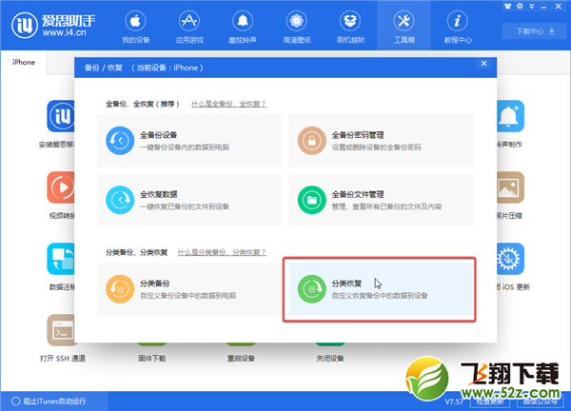Click 固件下载 label in main window
Screen dimensions: 571x411
(152, 359)
